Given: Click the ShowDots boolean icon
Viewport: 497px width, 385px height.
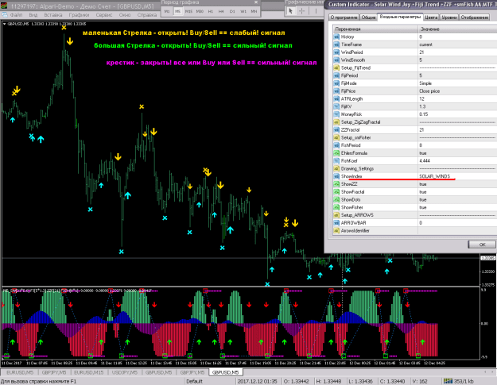Looking at the screenshot, I should (x=336, y=199).
